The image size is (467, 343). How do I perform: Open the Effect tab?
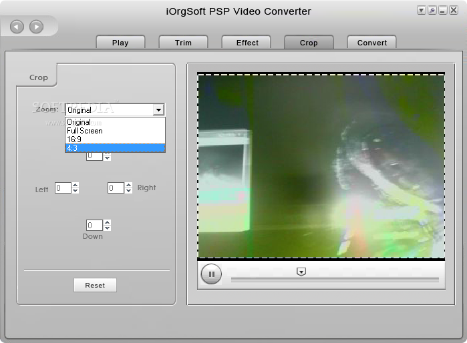tap(247, 43)
